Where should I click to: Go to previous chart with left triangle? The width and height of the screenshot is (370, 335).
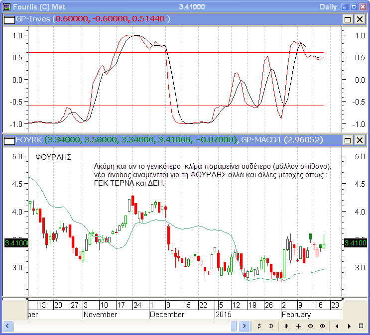[x=337, y=326]
